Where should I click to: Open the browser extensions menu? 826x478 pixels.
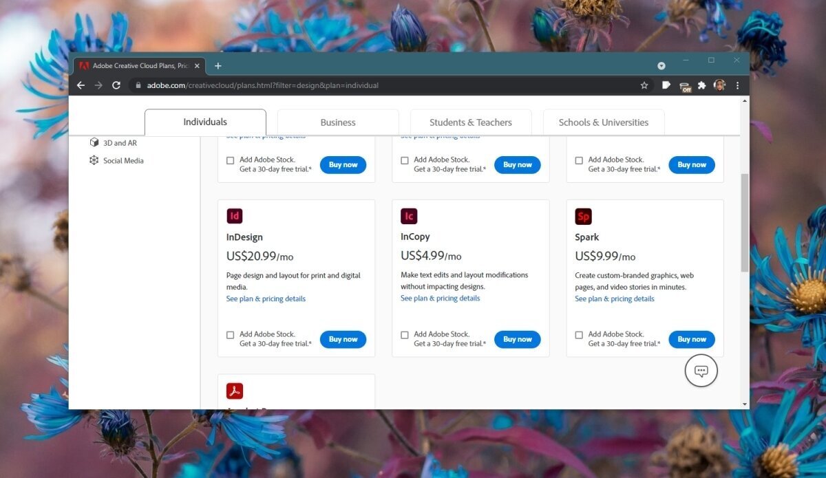coord(702,85)
